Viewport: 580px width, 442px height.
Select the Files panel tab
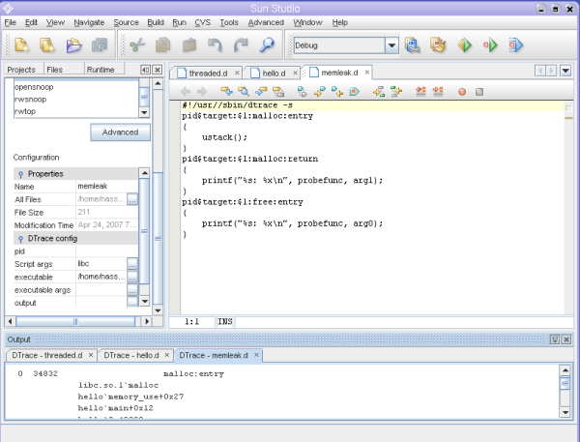(55, 70)
